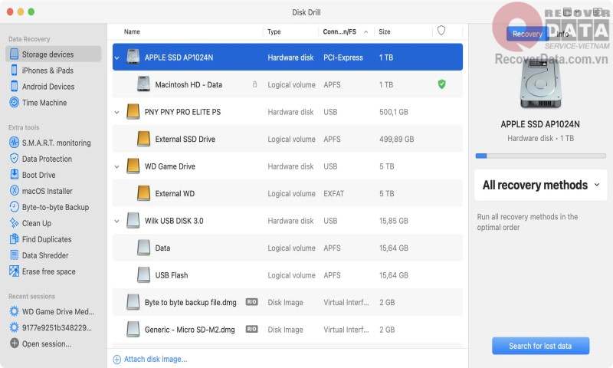
Task: Click lock icon beside Macintosh HD - Data
Action: (x=254, y=84)
